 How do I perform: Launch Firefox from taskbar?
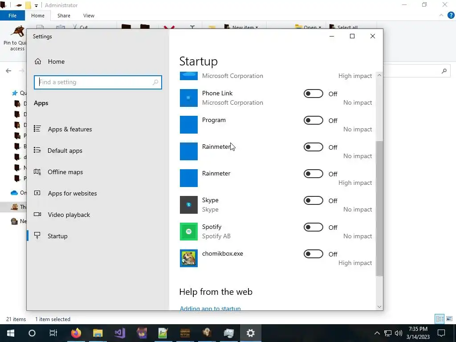(76, 333)
